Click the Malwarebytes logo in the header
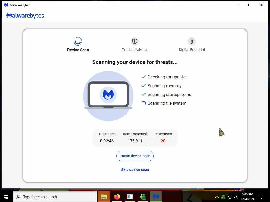This screenshot has width=270, height=202. click(x=25, y=16)
